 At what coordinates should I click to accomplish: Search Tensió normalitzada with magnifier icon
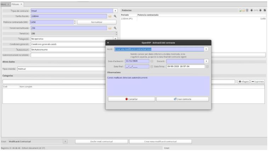coord(115,28)
